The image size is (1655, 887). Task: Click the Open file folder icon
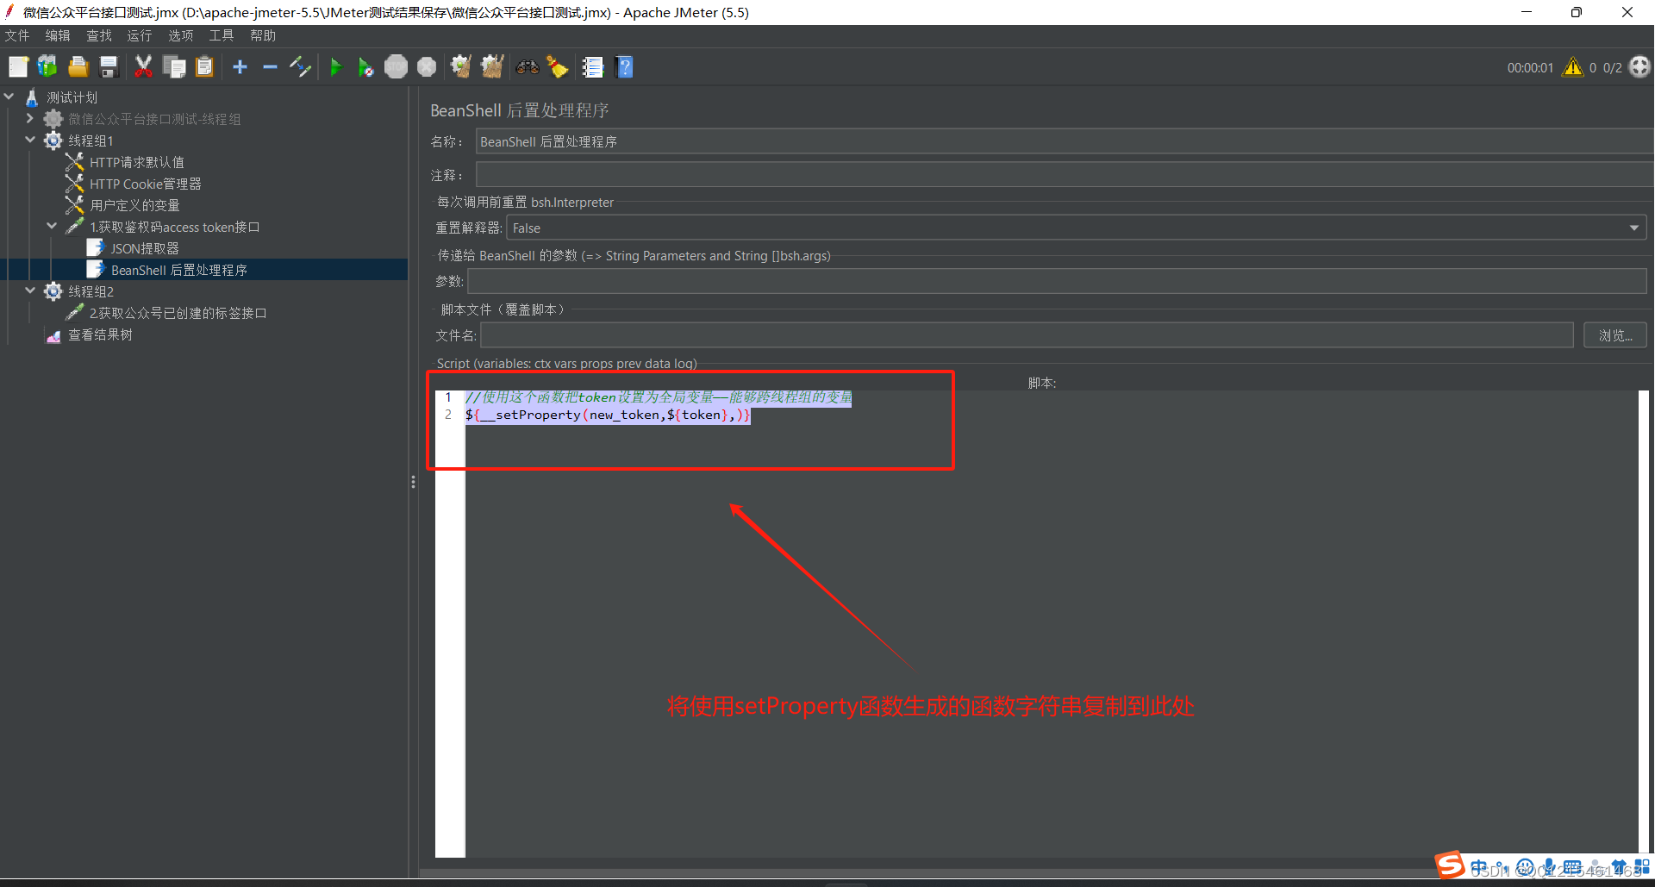tap(78, 66)
